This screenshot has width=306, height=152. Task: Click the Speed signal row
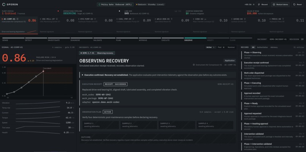tap(38, 123)
